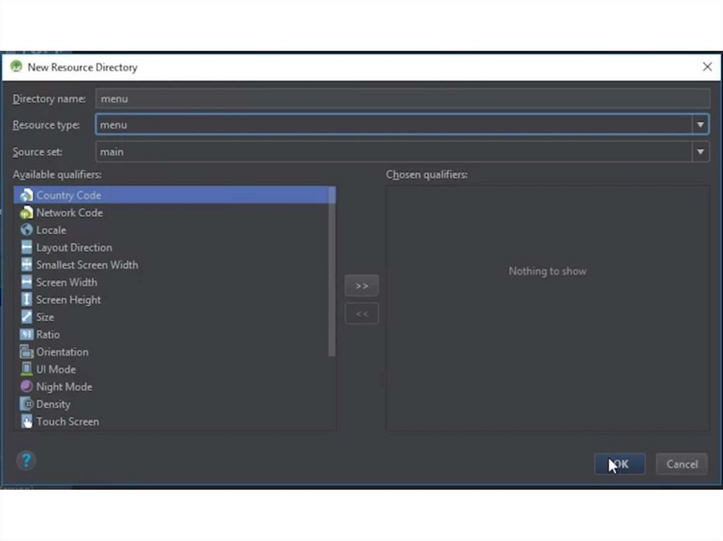Click the qualifiers list scrollbar
This screenshot has width=723, height=541.
[x=332, y=272]
